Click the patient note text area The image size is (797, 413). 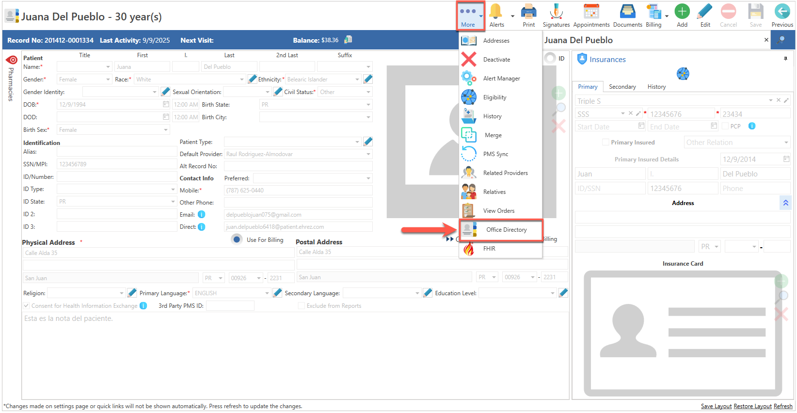click(x=295, y=356)
